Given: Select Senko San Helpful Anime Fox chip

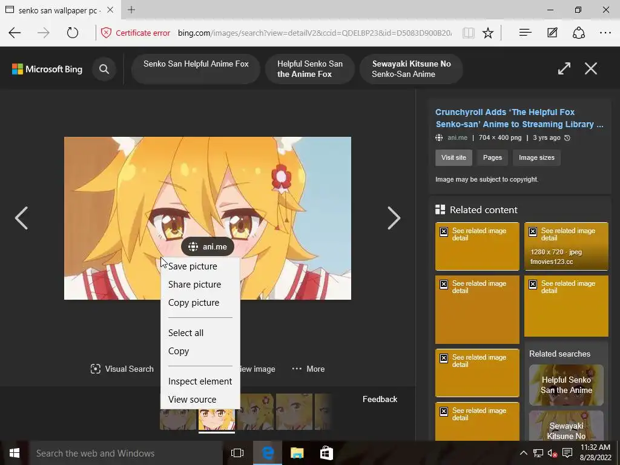Looking at the screenshot, I should (196, 69).
